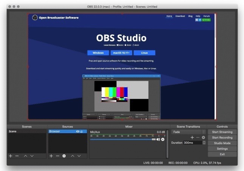The height and width of the screenshot is (171, 244).
Task: Click the Sources panel header
Action: pos(68,127)
